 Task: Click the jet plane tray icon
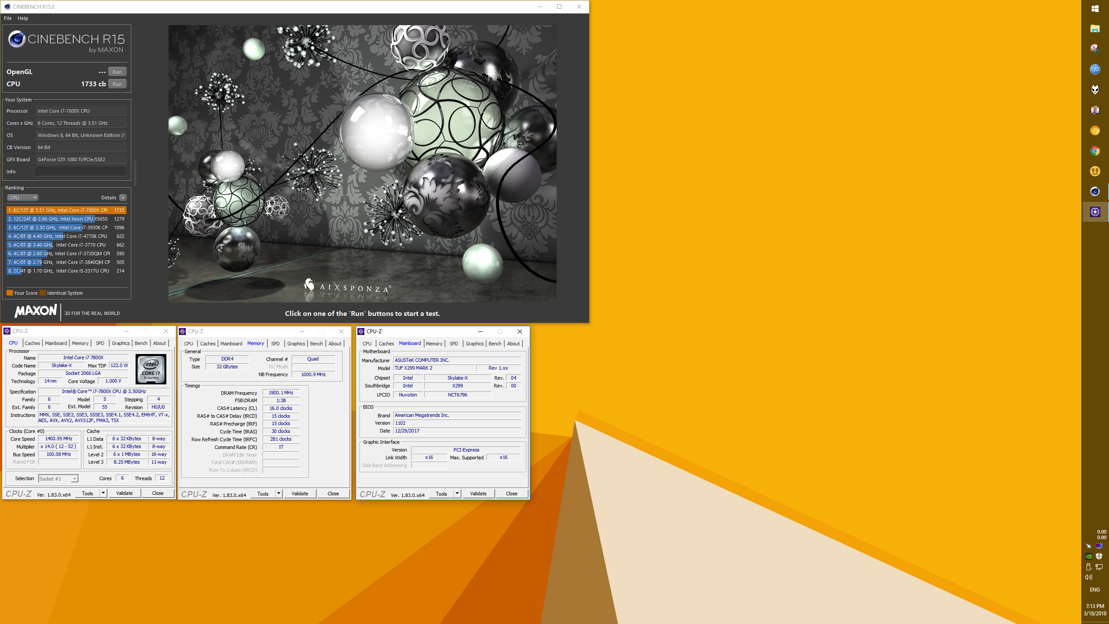tap(1089, 546)
